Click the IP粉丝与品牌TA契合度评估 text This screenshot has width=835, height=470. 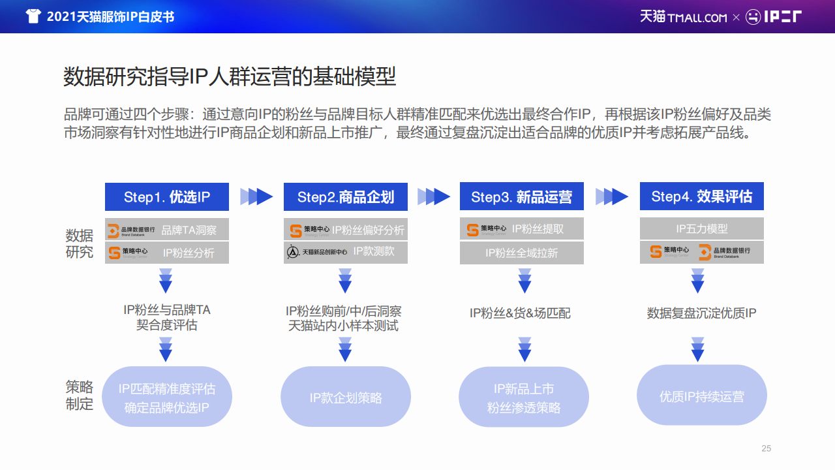point(167,317)
